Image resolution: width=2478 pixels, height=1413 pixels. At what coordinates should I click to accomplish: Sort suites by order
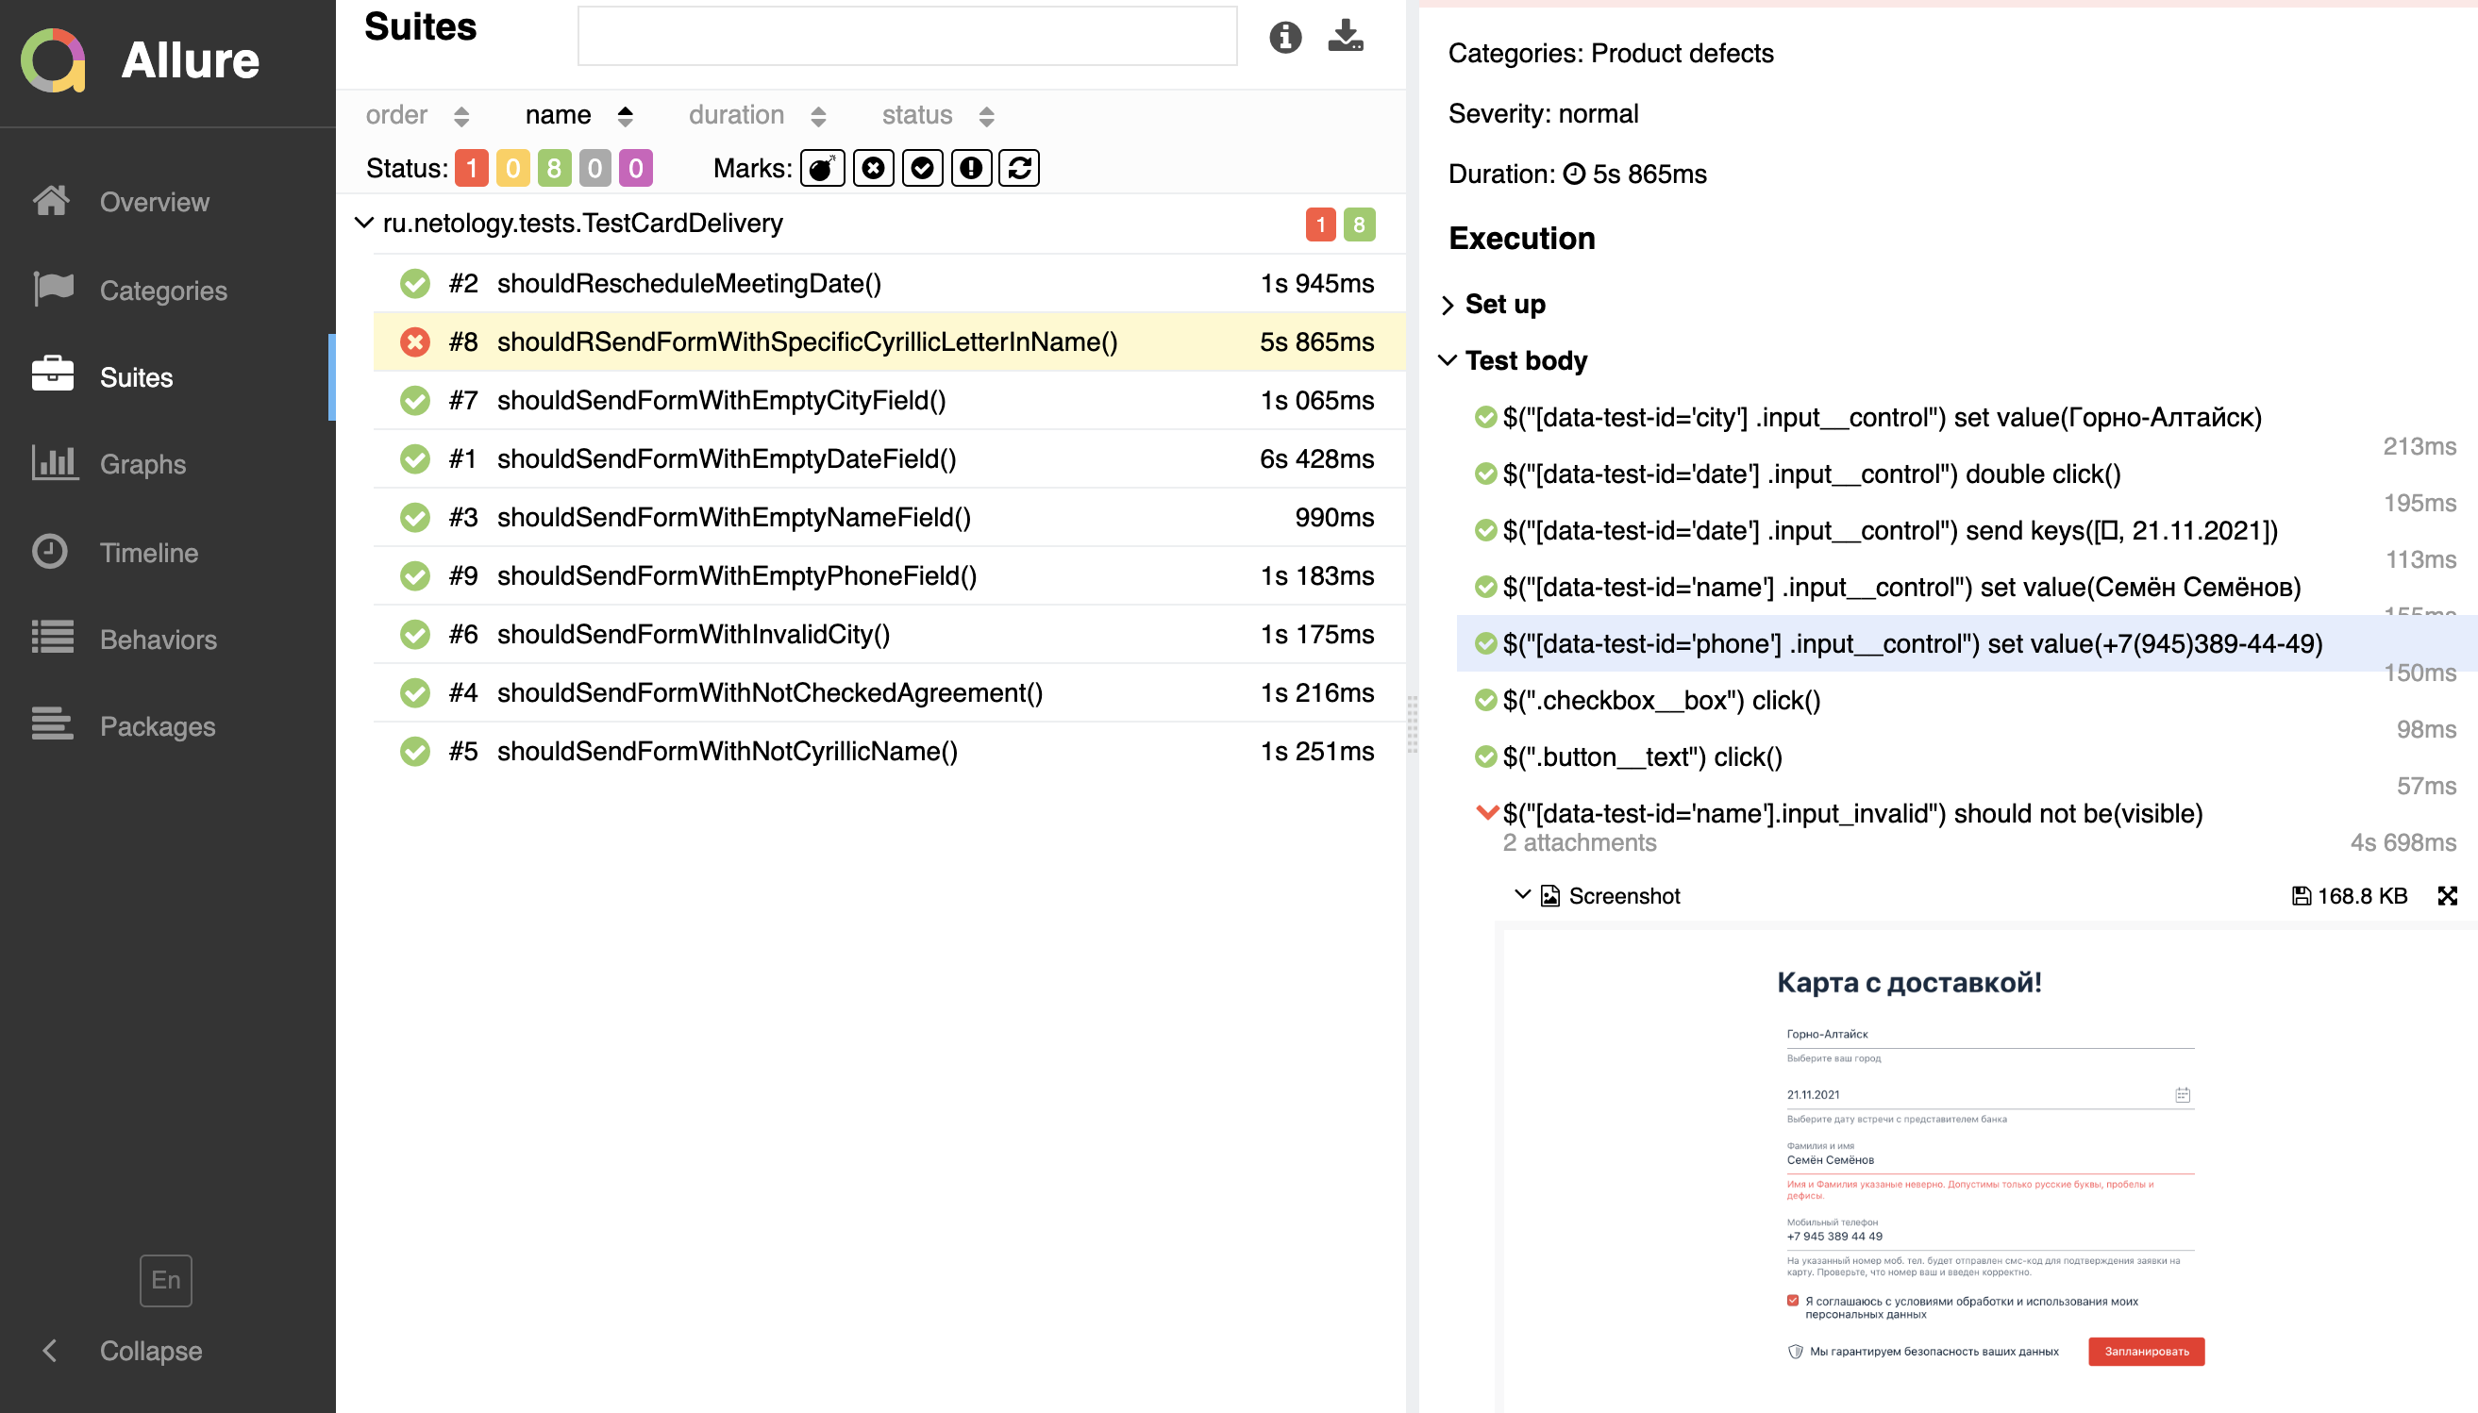(x=417, y=115)
